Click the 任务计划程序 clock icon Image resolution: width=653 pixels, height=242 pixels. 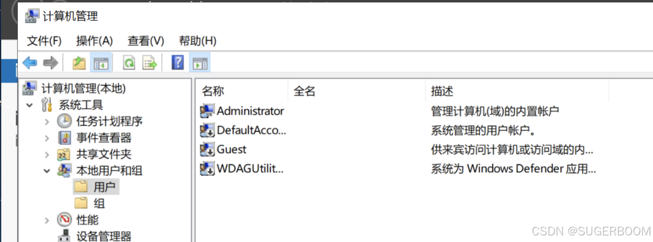click(x=64, y=121)
